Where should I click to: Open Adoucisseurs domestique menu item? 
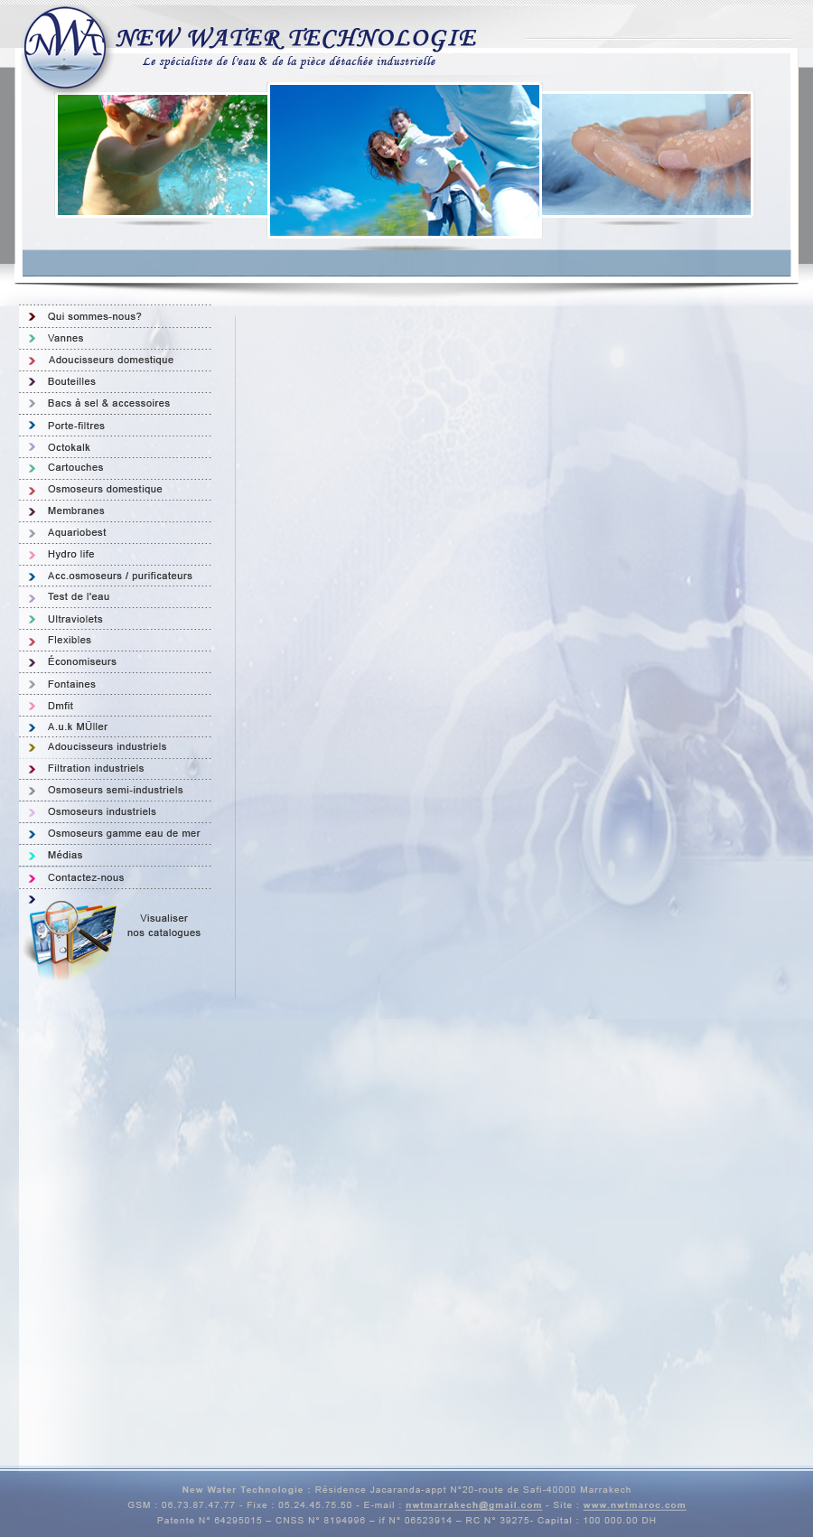tap(111, 360)
